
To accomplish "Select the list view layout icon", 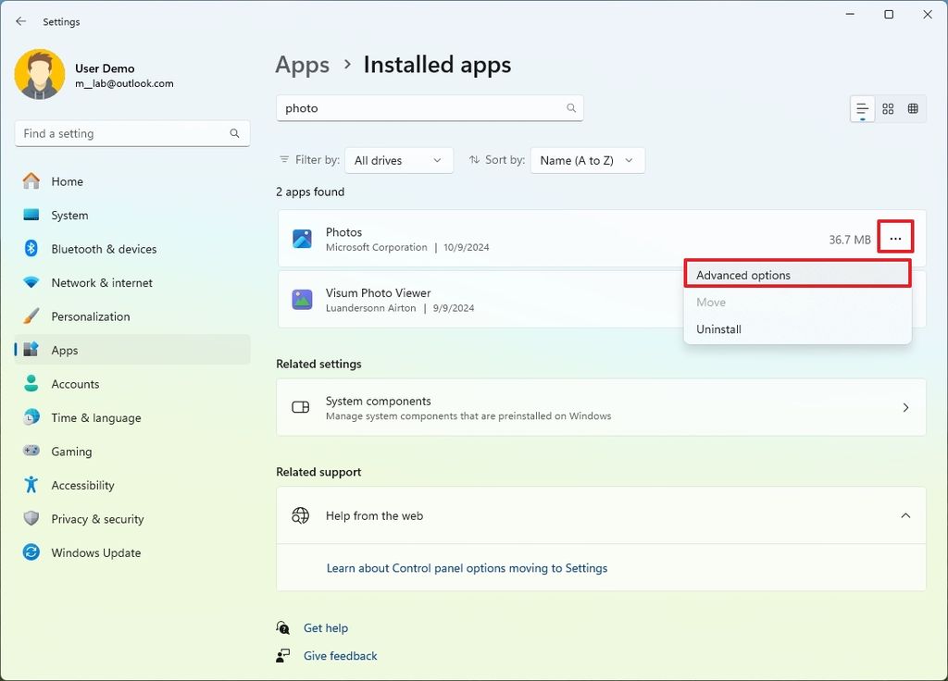I will click(862, 108).
